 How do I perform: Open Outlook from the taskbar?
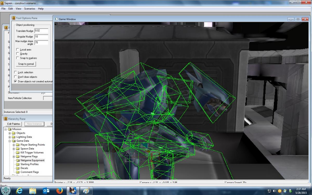point(46,191)
